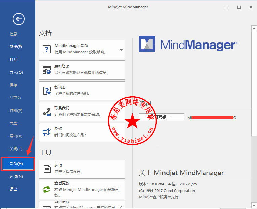Click the What's New star question icon
Viewport: 257px width, 209px height.
(47, 91)
